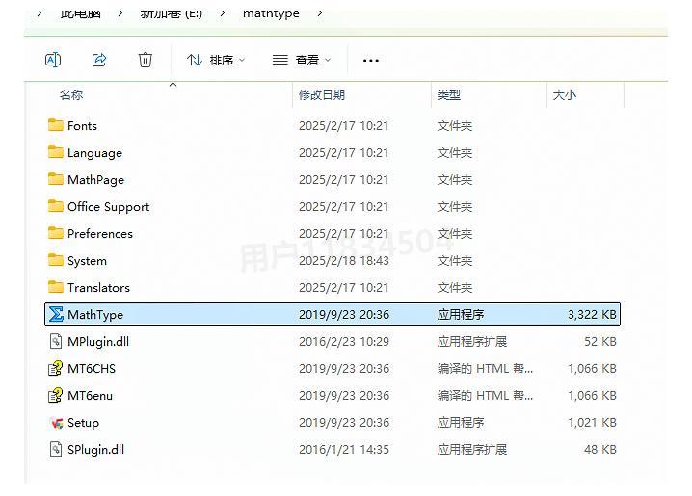The width and height of the screenshot is (692, 496).
Task: Click the 52 KB size cell
Action: (600, 342)
